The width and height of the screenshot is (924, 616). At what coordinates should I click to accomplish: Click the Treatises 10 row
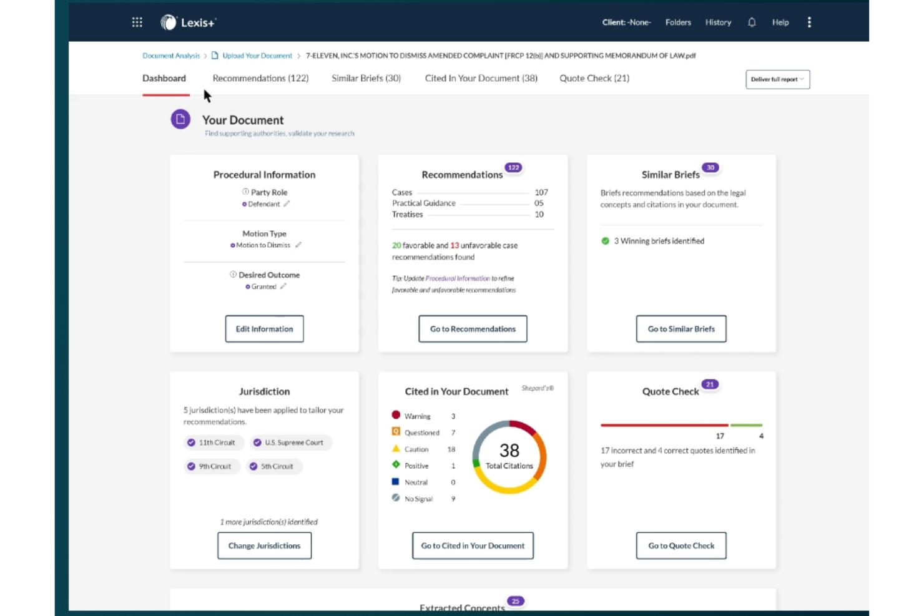pyautogui.click(x=468, y=214)
